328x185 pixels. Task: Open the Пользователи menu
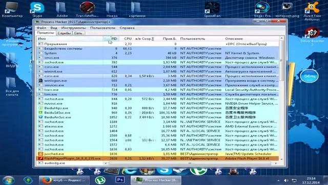click(102, 28)
